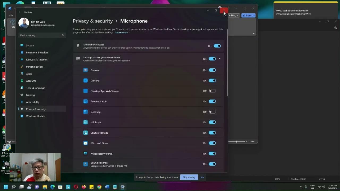
Task: Open Personalization from the sidebar
Action: click(x=42, y=67)
